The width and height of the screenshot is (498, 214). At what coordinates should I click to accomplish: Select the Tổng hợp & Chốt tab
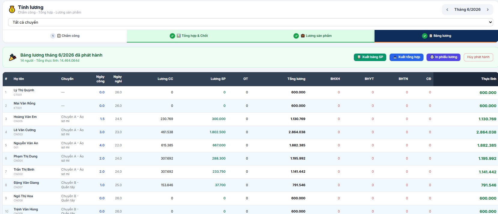tap(189, 36)
